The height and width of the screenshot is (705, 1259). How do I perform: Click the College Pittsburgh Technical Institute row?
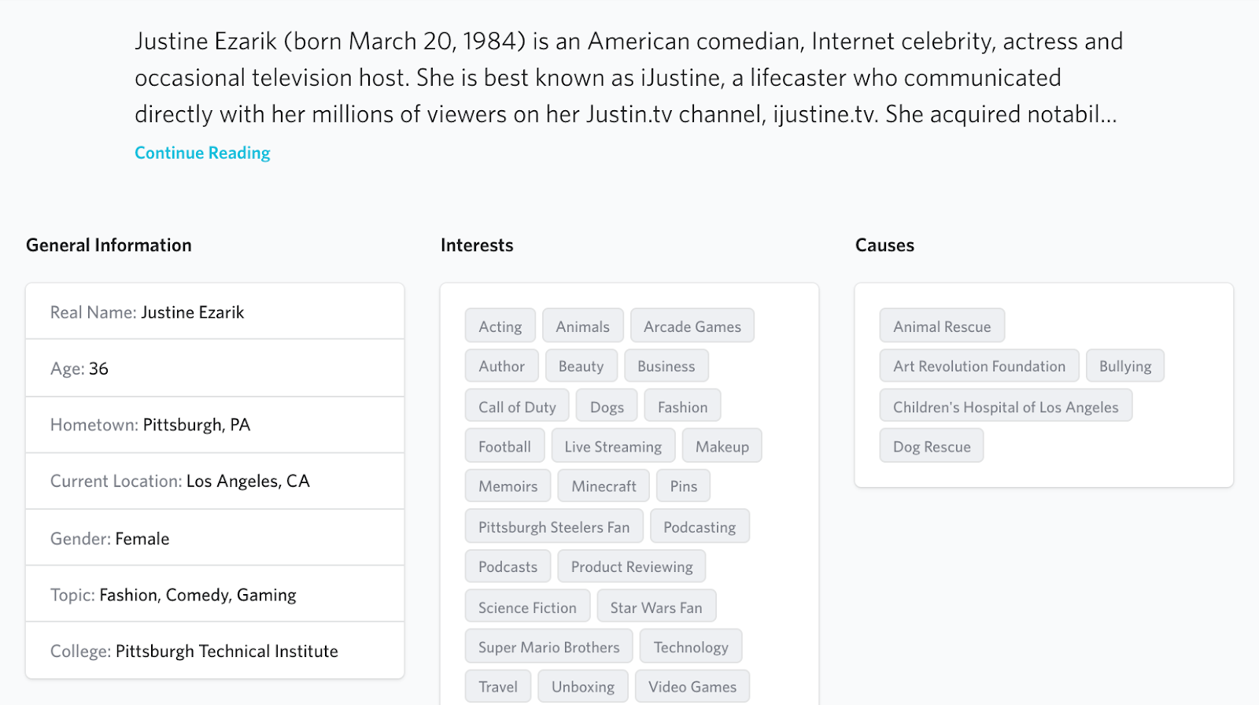[215, 651]
